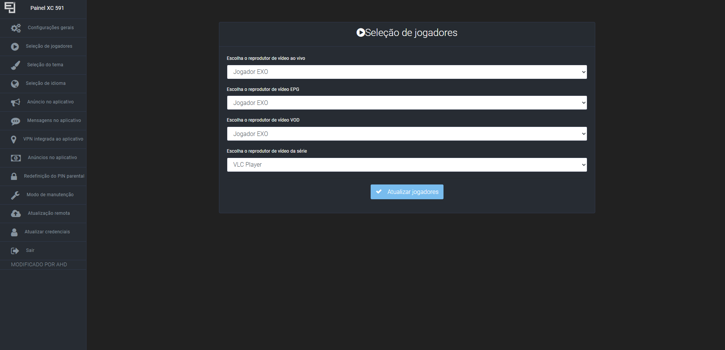Screen dimensions: 725x350
Task: Click the Sair logout icon
Action: (x=15, y=251)
